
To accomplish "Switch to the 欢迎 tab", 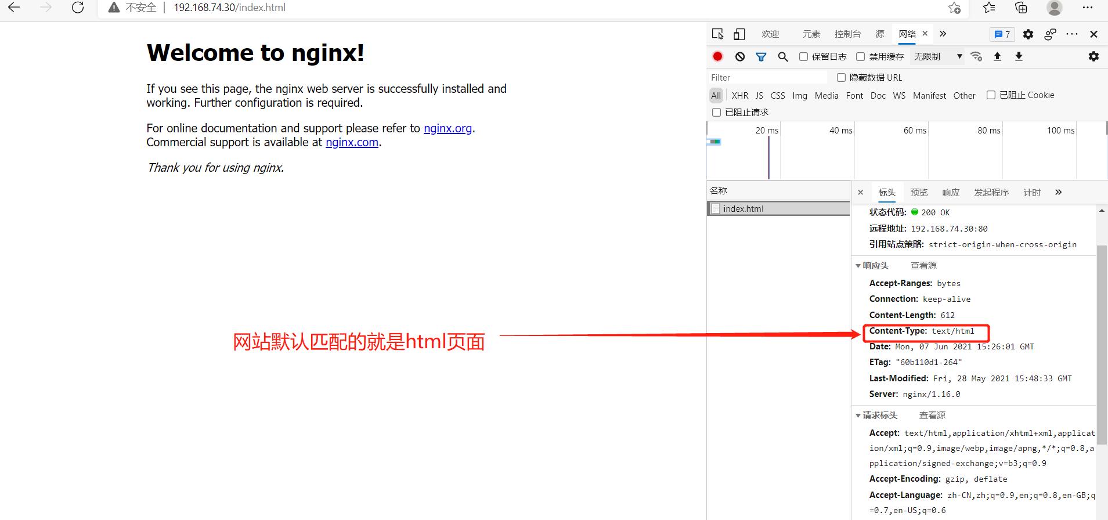I will click(x=770, y=34).
